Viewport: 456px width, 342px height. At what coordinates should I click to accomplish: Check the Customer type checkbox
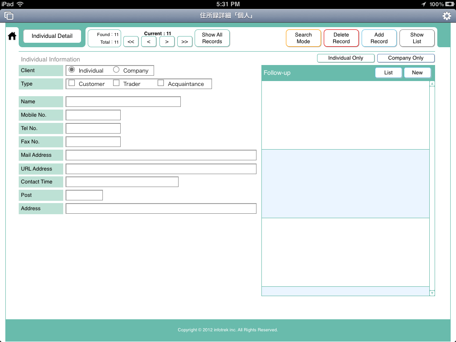[x=72, y=83]
